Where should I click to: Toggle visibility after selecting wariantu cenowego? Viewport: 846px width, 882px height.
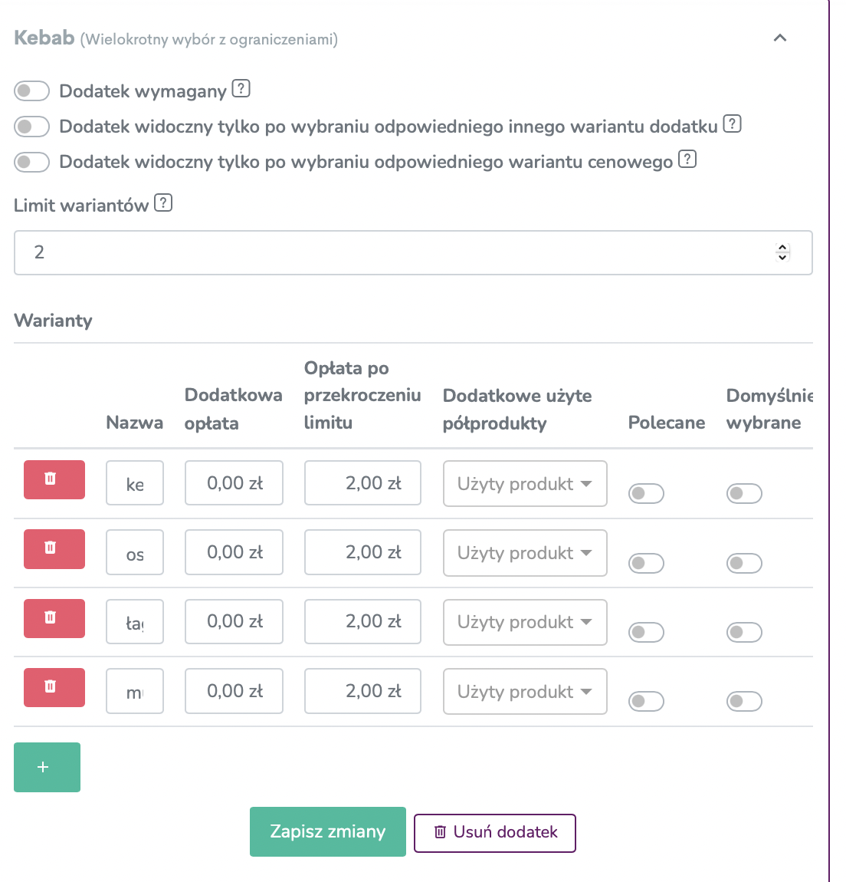(32, 162)
